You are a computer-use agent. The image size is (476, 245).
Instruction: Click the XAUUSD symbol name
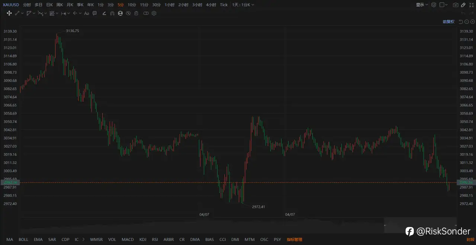(x=11, y=5)
